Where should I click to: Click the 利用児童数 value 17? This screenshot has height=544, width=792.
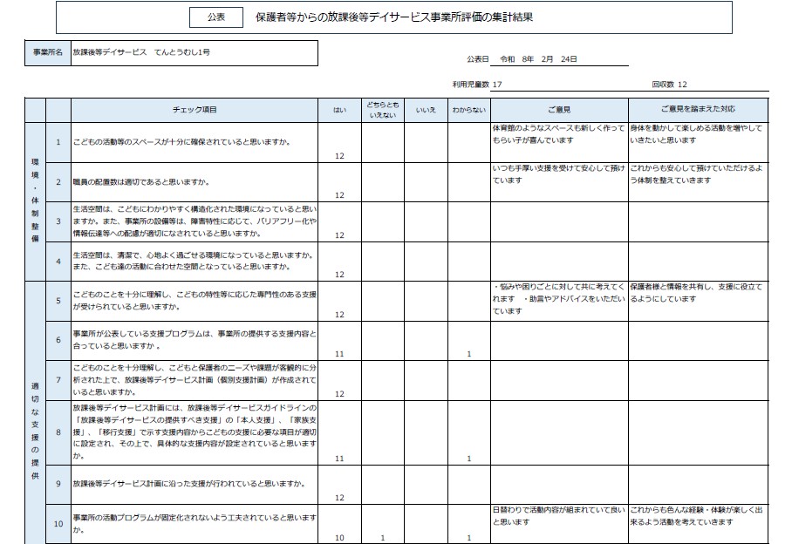[x=497, y=85]
